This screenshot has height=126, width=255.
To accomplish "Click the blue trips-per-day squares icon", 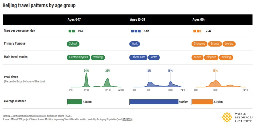I will click(136, 31).
